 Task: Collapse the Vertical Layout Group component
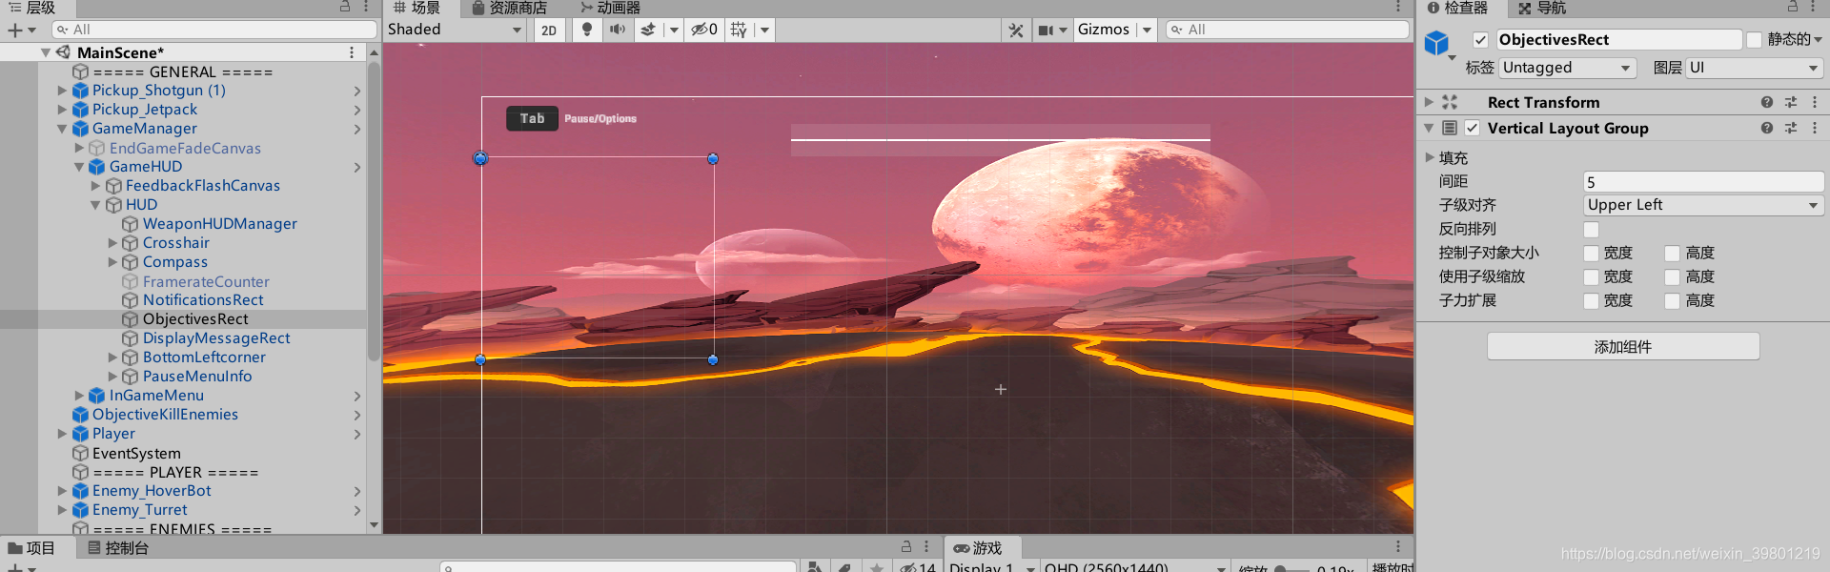pyautogui.click(x=1429, y=128)
